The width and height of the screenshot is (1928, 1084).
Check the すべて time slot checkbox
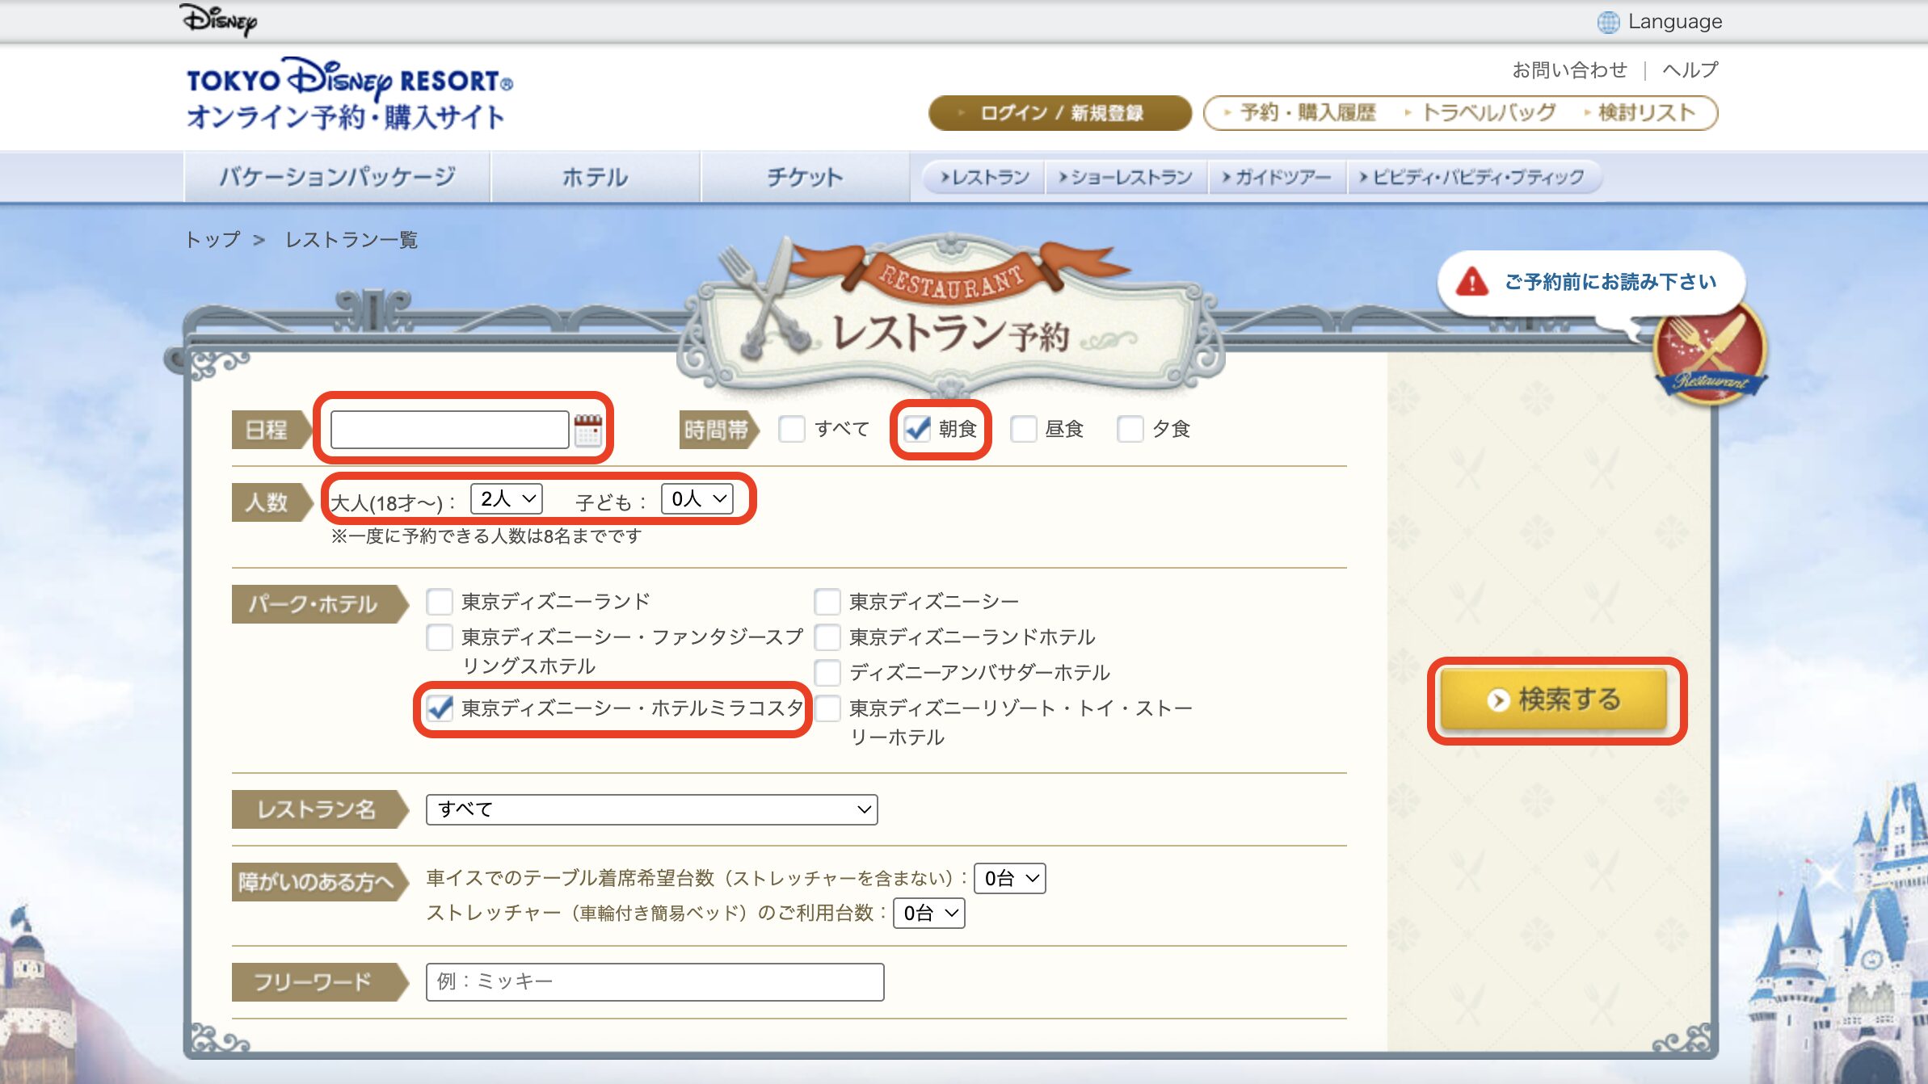792,429
